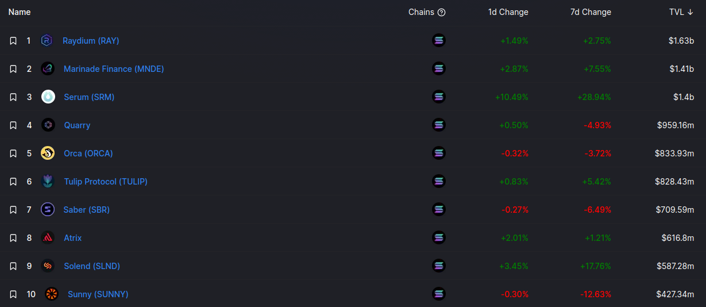
Task: Click Raydium's $1.63b TVL value
Action: (x=681, y=41)
